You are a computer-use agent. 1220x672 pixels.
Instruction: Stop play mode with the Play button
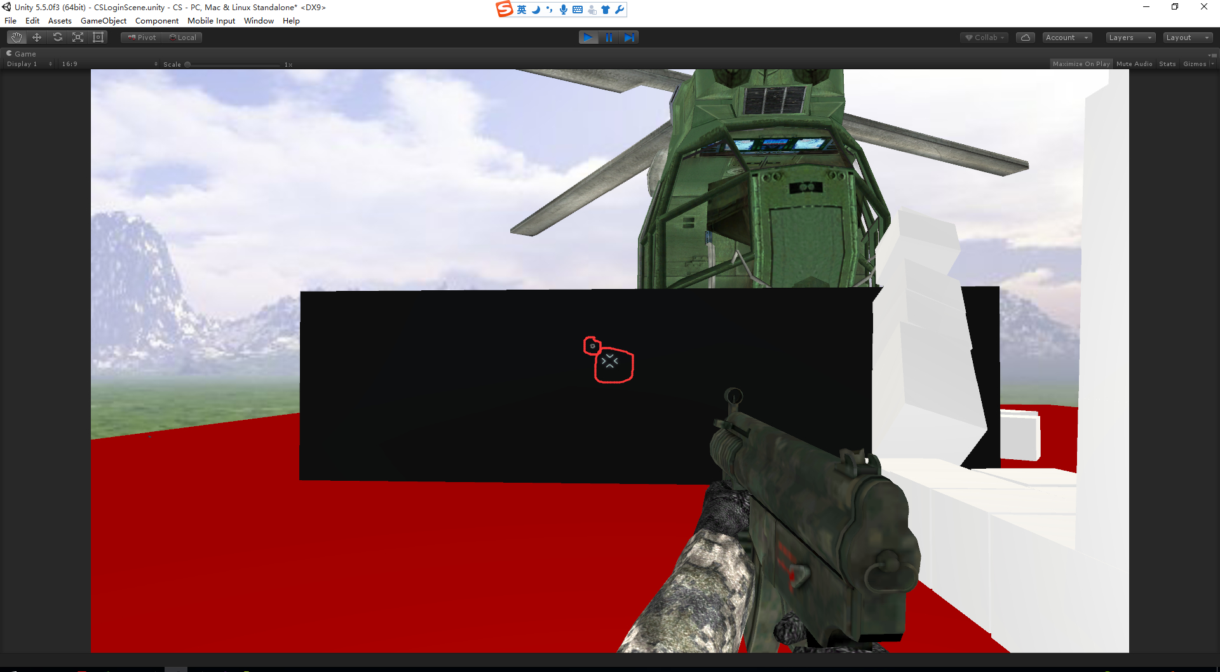(588, 37)
